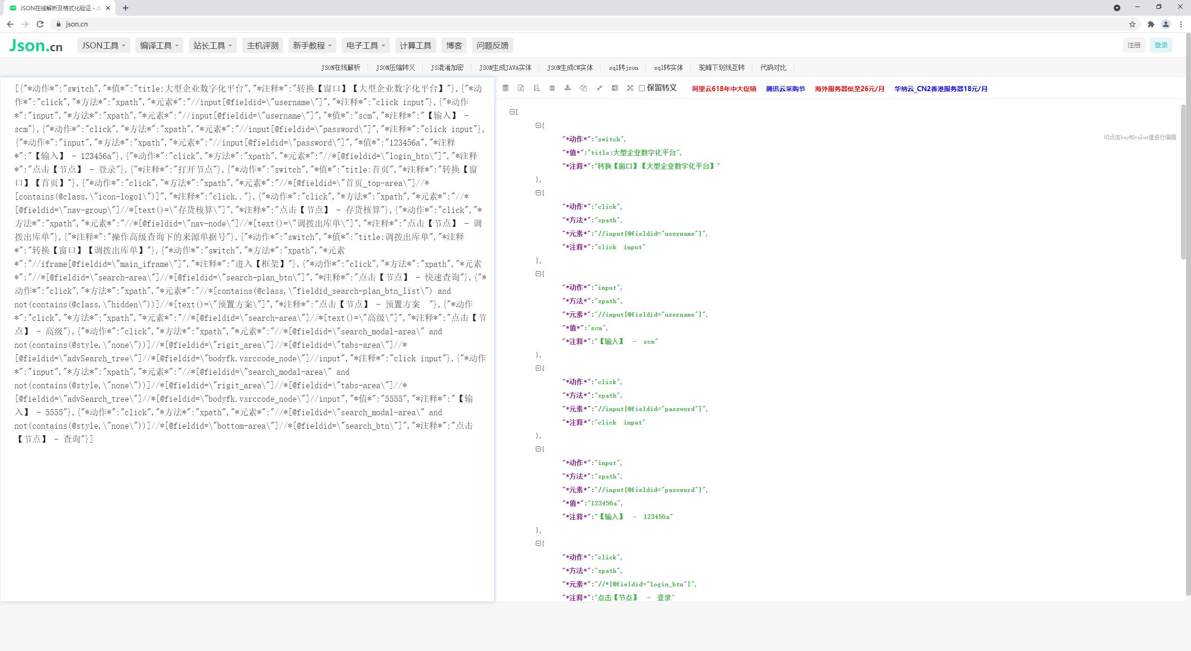Open the 腾讯云采购节 link

pos(785,89)
